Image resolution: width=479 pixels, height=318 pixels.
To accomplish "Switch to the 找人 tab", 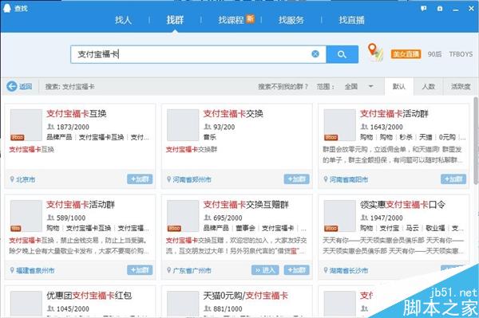I will 123,20.
